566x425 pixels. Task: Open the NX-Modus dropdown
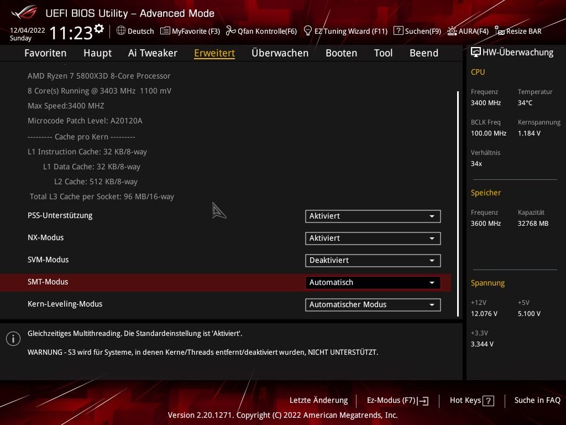point(373,238)
